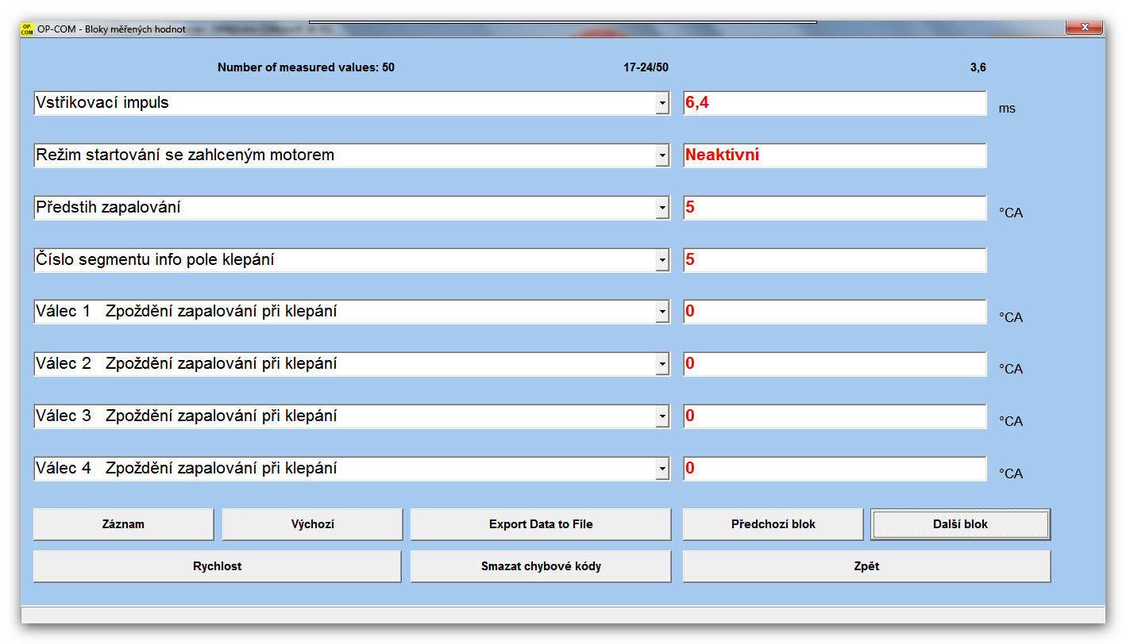Open the Válec 3 Zpoždění zapalování dropdown
This screenshot has height=644, width=1126.
tap(662, 417)
